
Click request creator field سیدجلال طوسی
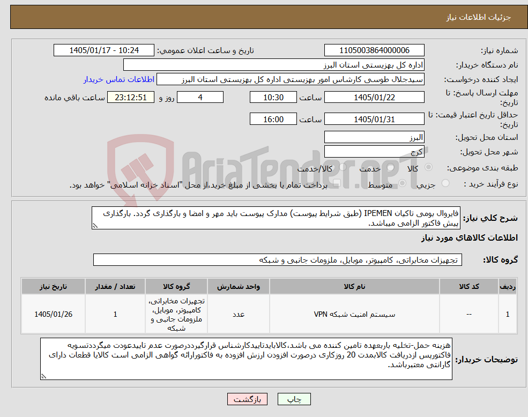tap(290, 79)
